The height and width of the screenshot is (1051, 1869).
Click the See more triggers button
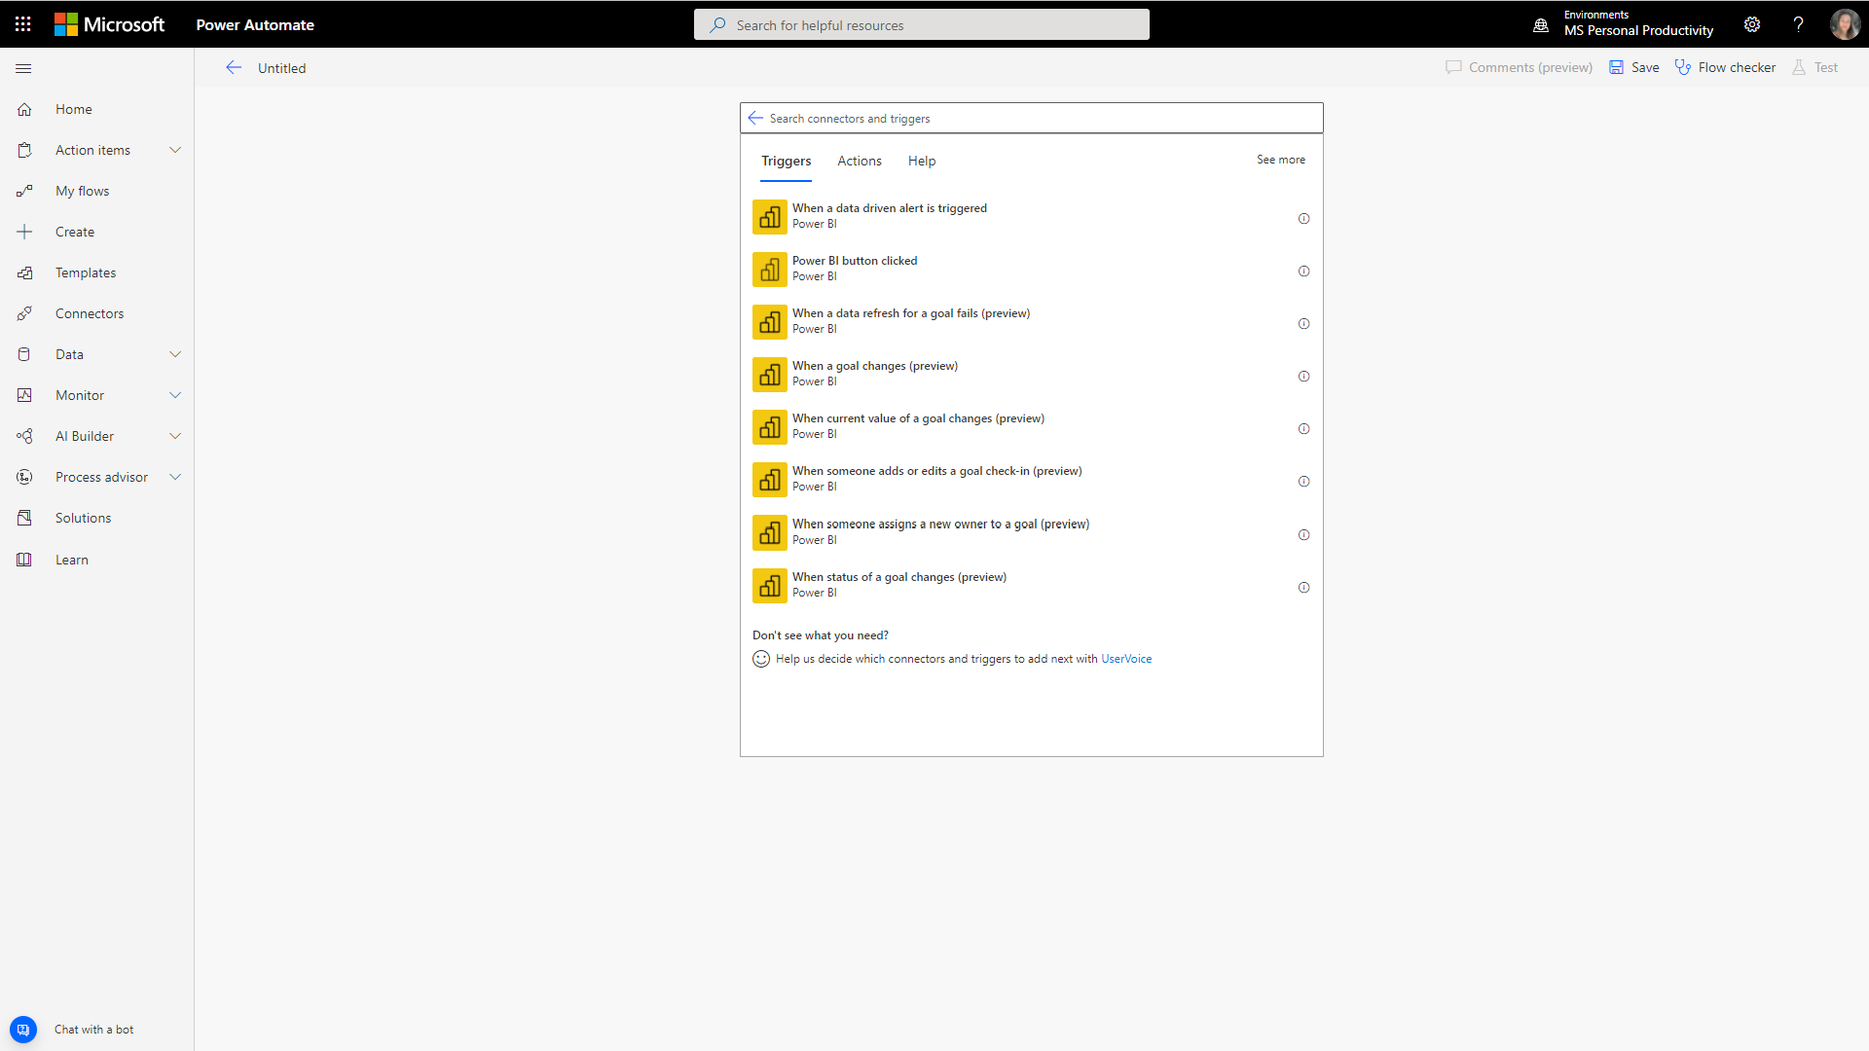pyautogui.click(x=1281, y=160)
